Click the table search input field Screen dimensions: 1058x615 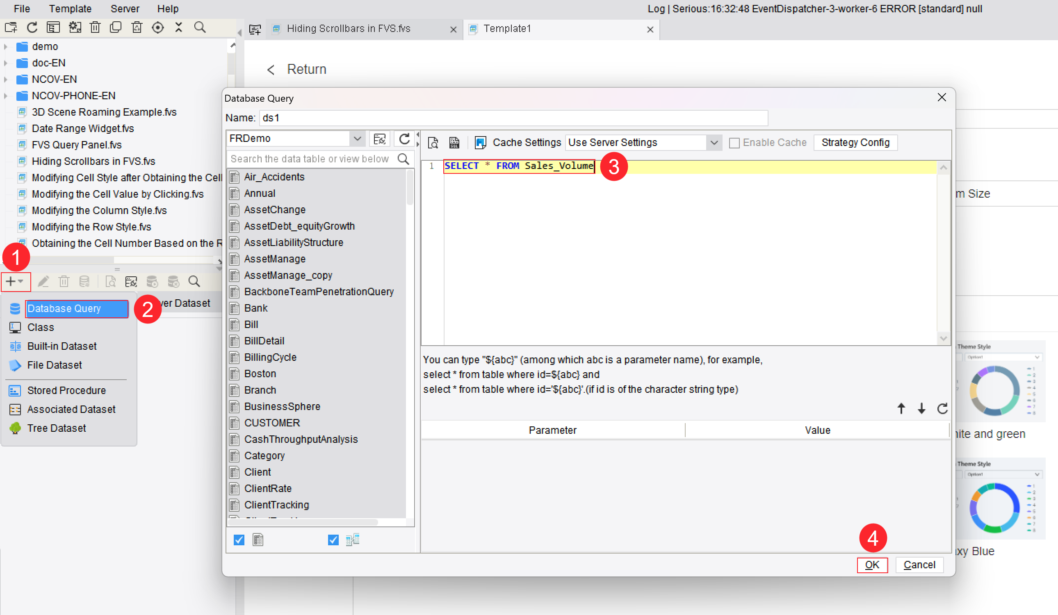pyautogui.click(x=311, y=159)
